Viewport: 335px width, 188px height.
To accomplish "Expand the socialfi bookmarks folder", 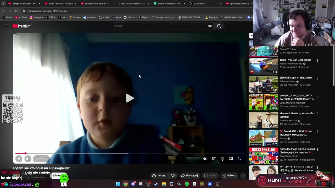I will click(x=104, y=17).
